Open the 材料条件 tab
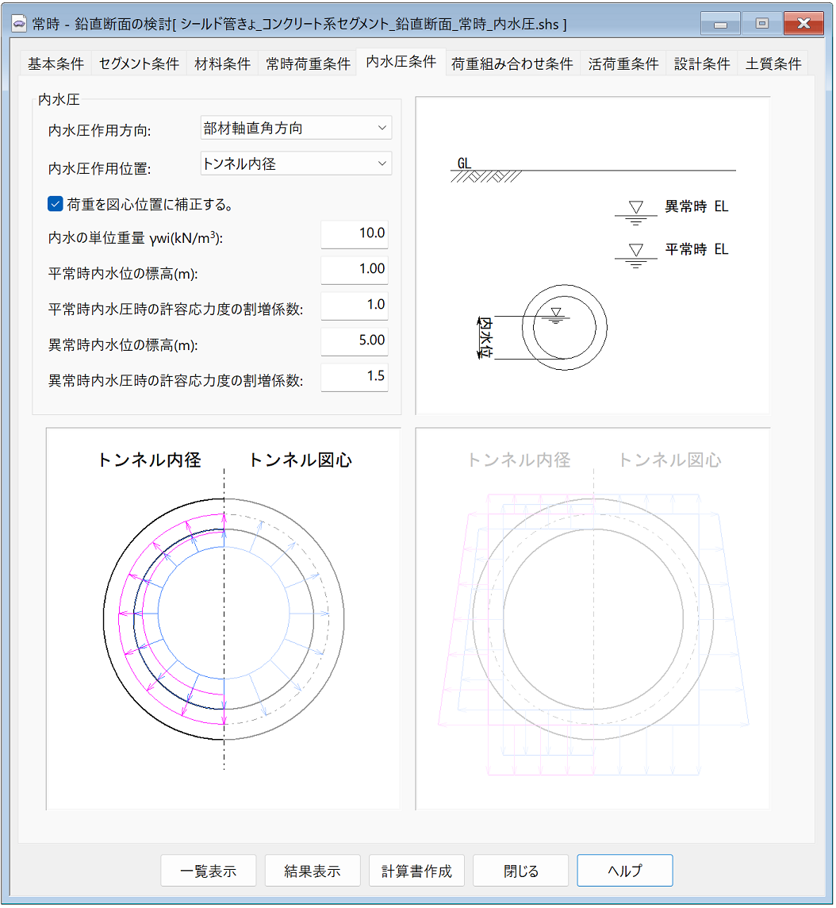 (x=222, y=62)
